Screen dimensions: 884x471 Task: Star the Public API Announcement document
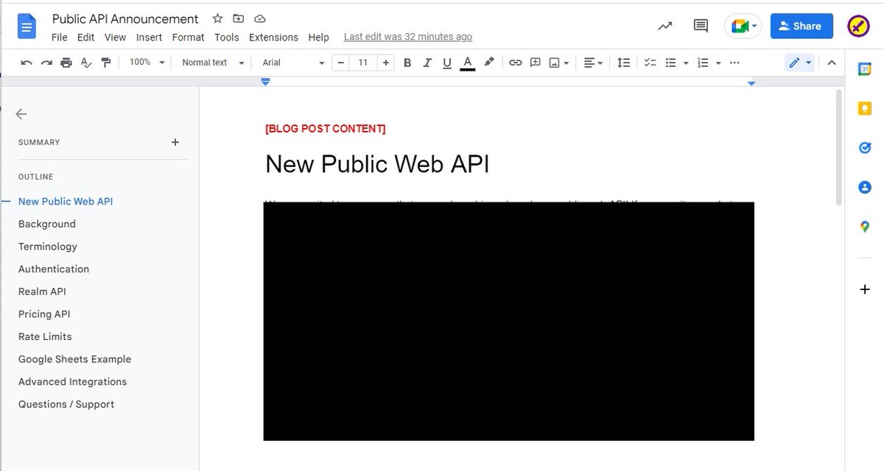tap(217, 18)
